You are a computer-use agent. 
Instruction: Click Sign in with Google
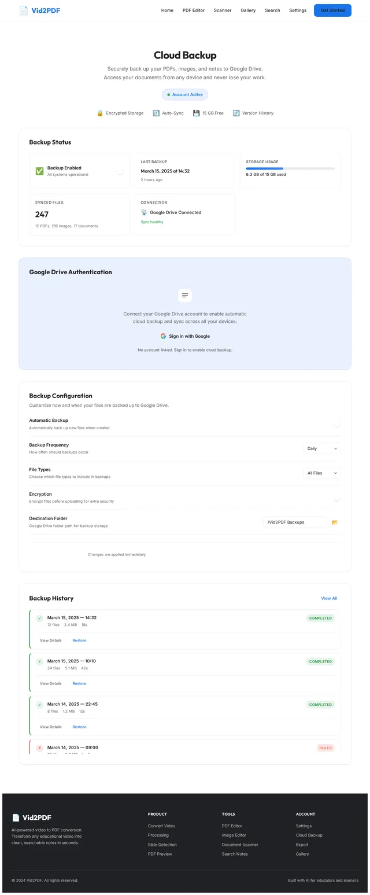click(x=185, y=336)
